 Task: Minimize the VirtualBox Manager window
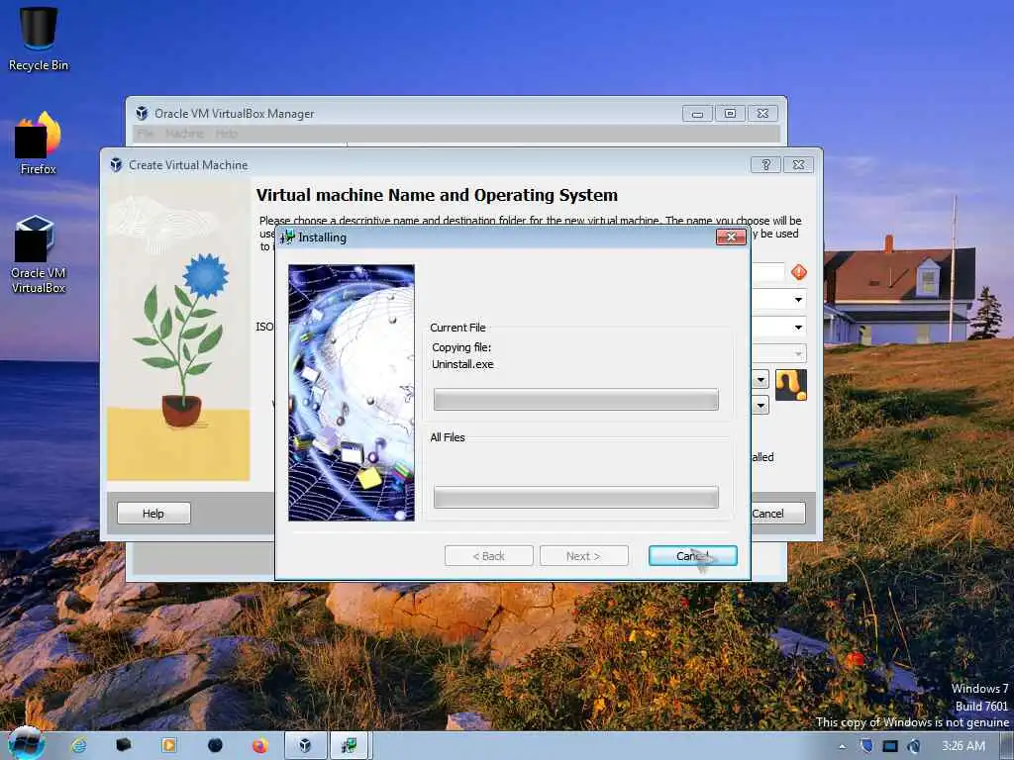(x=697, y=114)
